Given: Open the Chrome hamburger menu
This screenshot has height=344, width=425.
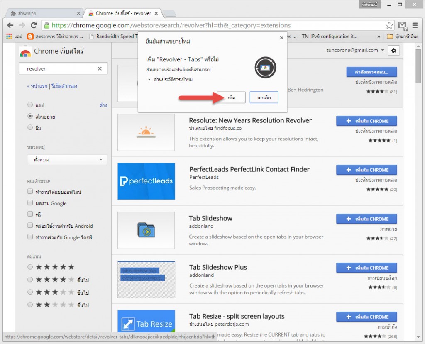Looking at the screenshot, I should (415, 25).
